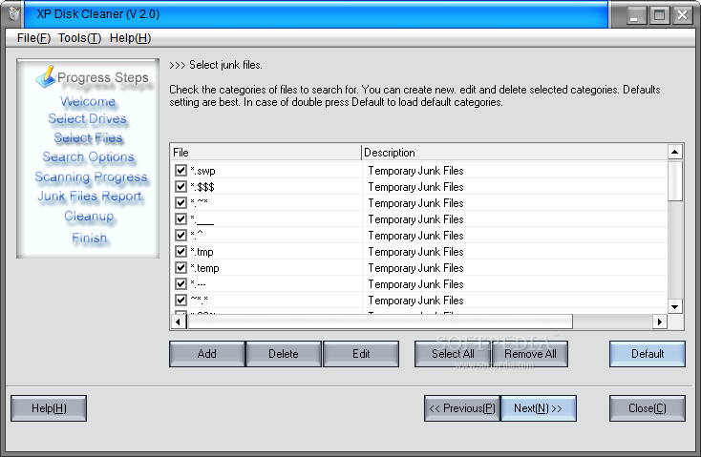This screenshot has height=457, width=701.
Task: Sort by the File column header
Action: [266, 153]
